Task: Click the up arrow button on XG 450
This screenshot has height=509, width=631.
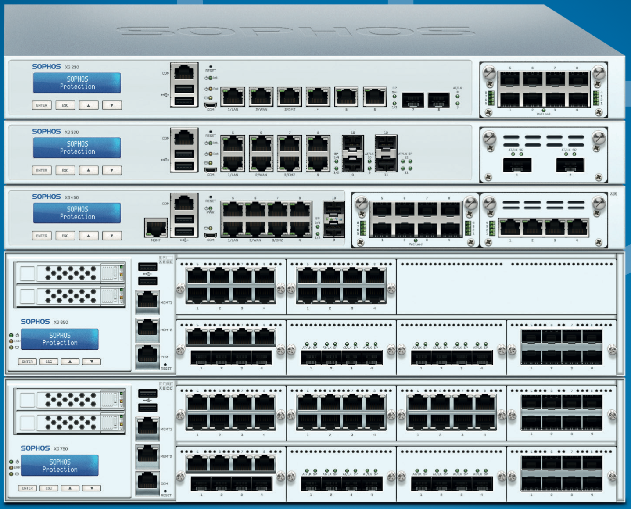Action: (x=89, y=236)
